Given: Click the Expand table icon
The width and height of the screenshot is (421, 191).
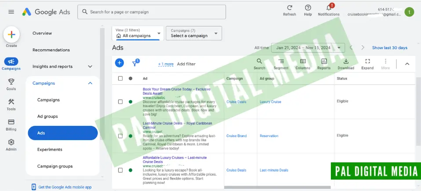Looking at the screenshot, I should click(x=367, y=61).
